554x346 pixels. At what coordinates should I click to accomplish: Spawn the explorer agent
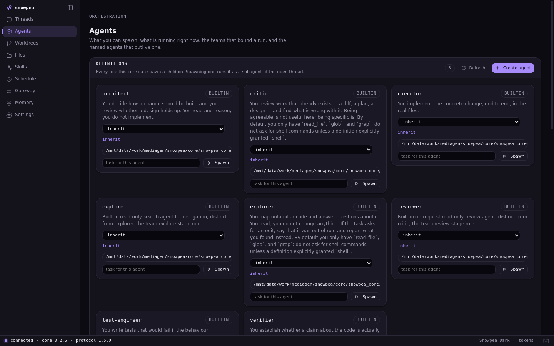(365, 297)
